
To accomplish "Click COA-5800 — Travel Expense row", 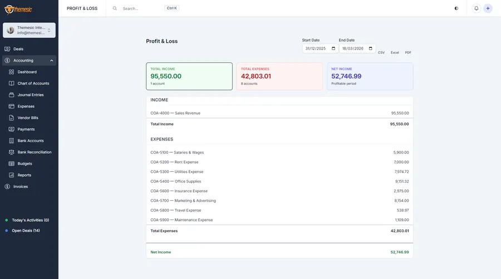I will point(279,210).
